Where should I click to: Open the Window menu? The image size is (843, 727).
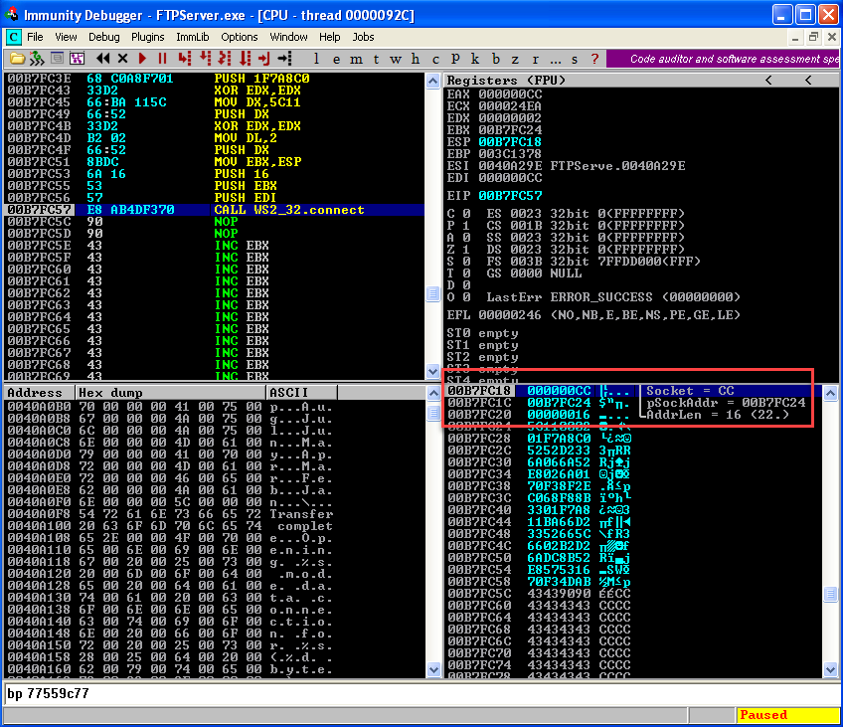[x=288, y=37]
